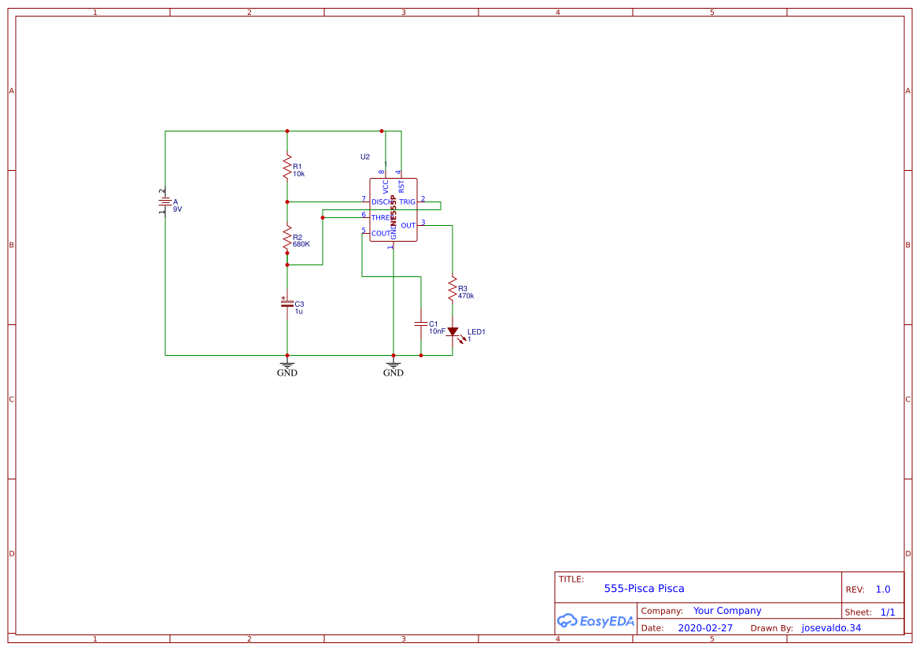The height and width of the screenshot is (651, 920).
Task: Select resistor R1 labeled 10k
Action: pos(287,166)
